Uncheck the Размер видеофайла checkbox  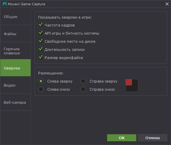[x=41, y=58]
